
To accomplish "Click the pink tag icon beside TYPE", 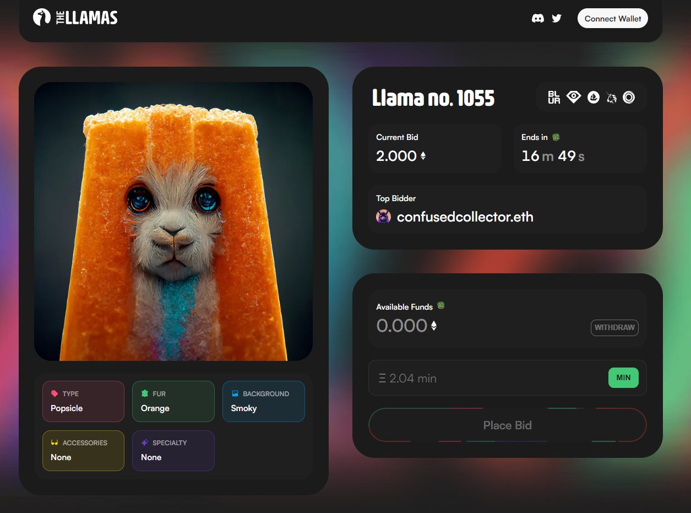I will click(x=55, y=393).
